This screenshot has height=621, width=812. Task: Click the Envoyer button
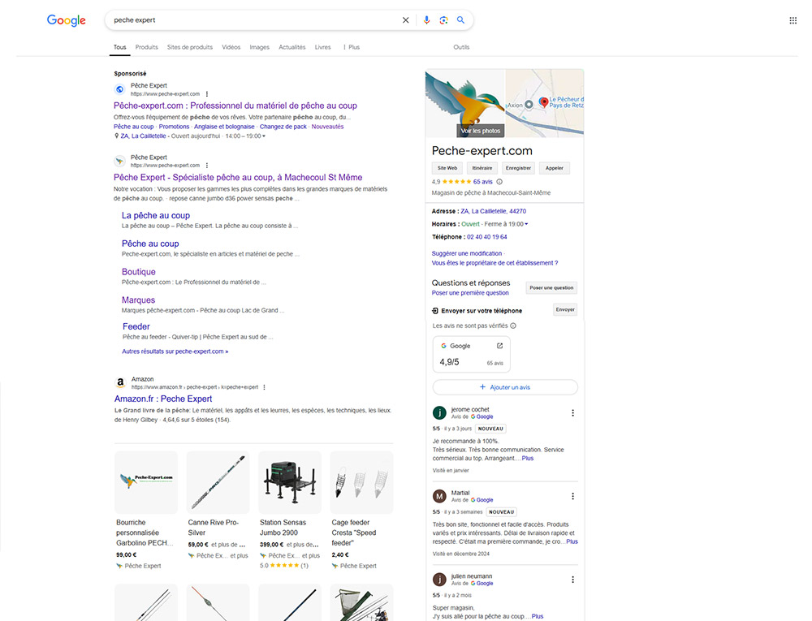tap(565, 309)
